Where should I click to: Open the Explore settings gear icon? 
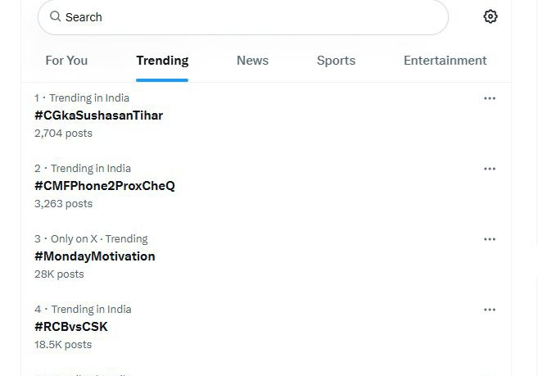point(491,16)
